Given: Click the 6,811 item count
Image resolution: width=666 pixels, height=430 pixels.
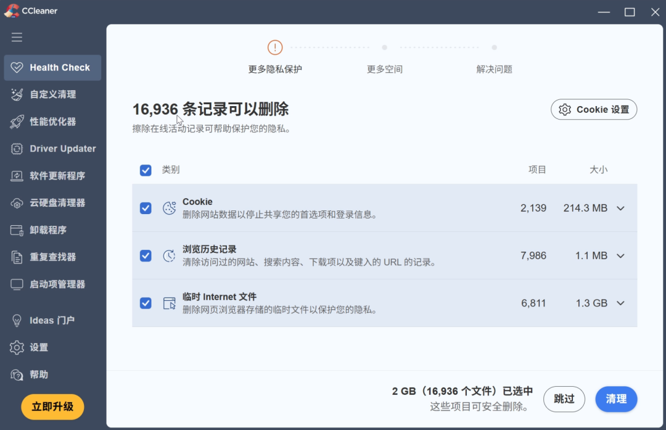Looking at the screenshot, I should click(533, 303).
